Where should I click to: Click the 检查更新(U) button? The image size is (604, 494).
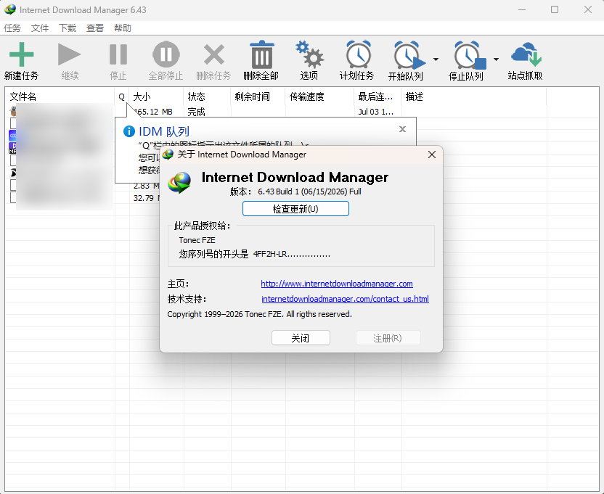[295, 209]
